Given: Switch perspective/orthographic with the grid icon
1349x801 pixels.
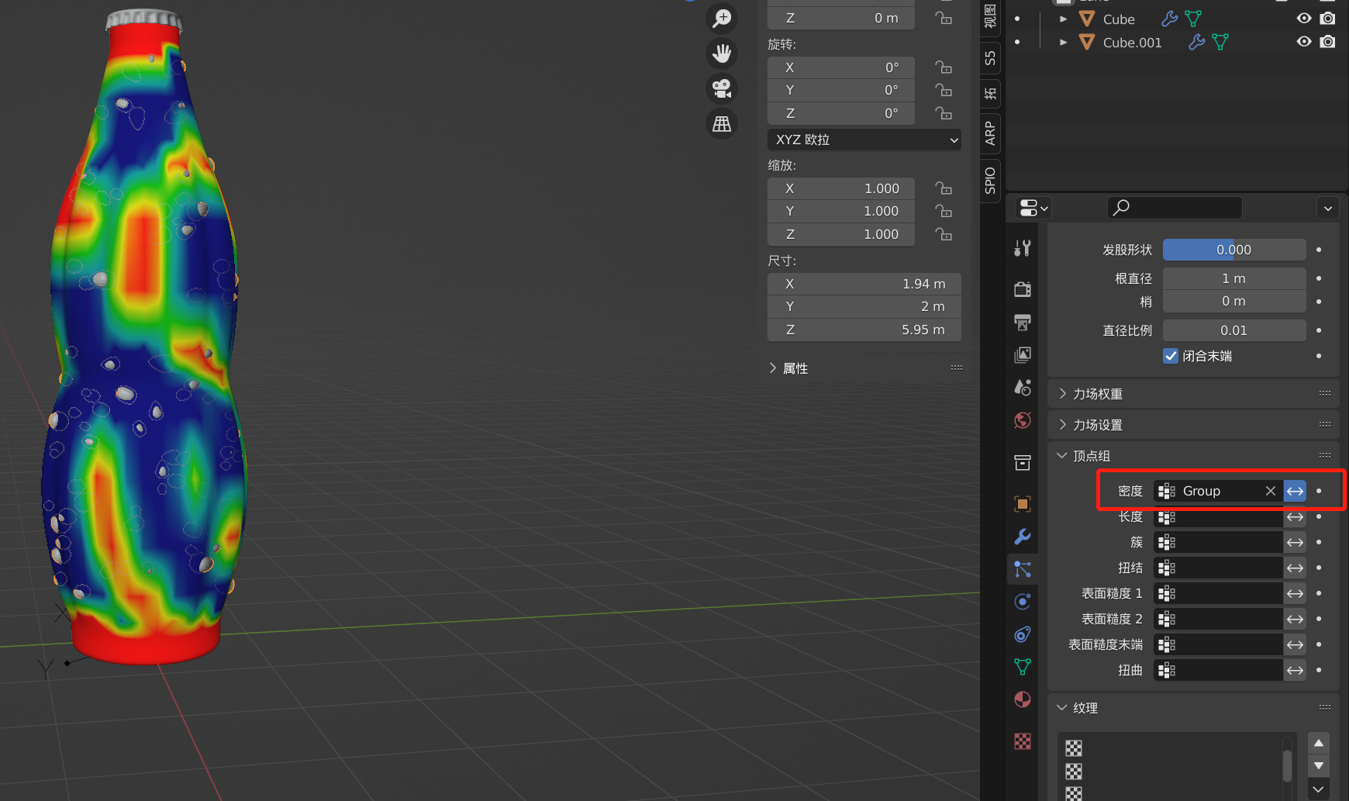Looking at the screenshot, I should 722,123.
